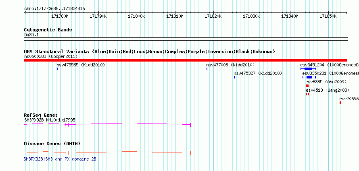Screen dimensions: 359x171
Task: Open the esv3451204 variant label
Action: tap(330, 65)
